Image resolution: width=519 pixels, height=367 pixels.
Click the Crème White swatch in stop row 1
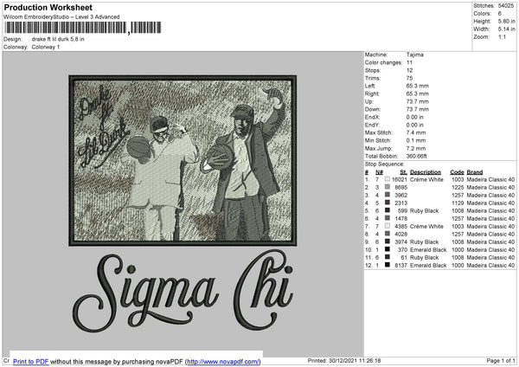[x=388, y=179]
